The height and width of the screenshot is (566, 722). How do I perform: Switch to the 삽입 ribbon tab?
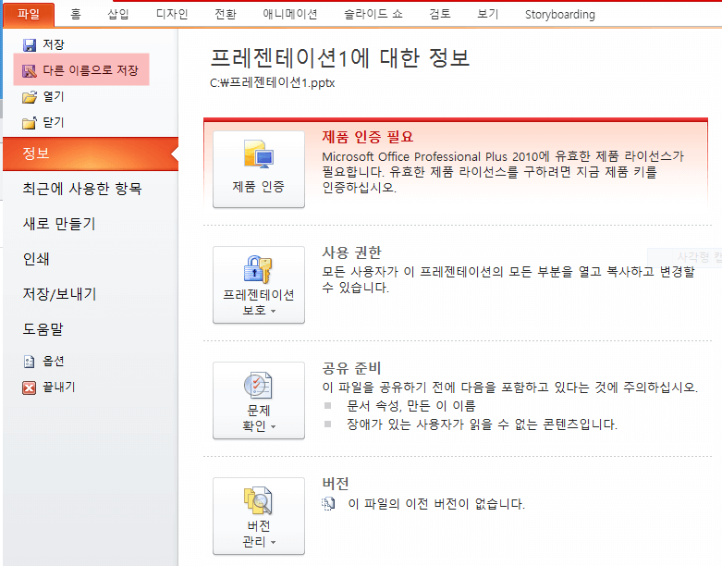click(118, 14)
